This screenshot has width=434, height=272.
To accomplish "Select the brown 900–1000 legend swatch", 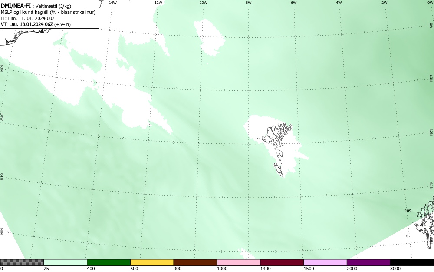I will [195, 262].
